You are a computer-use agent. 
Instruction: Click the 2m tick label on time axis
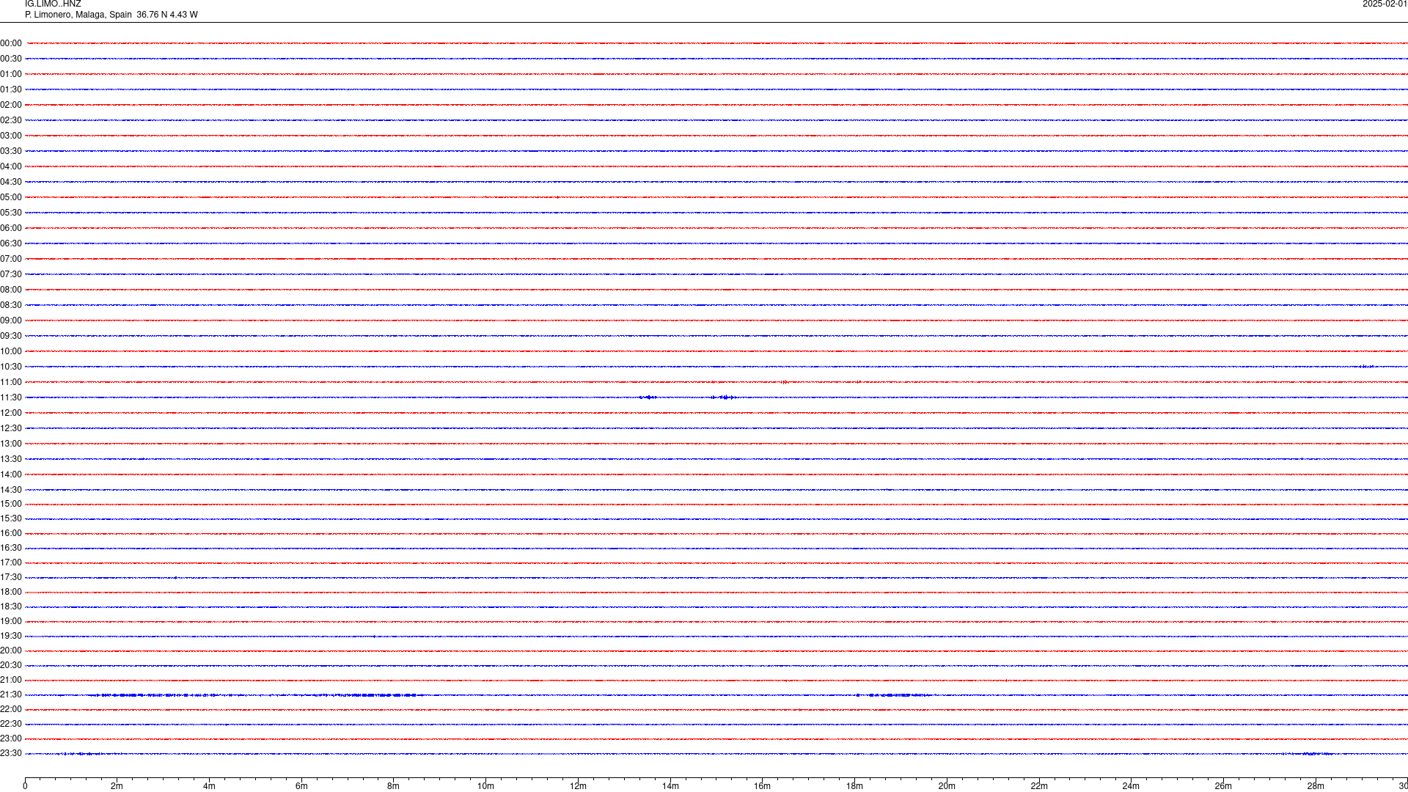tap(117, 786)
